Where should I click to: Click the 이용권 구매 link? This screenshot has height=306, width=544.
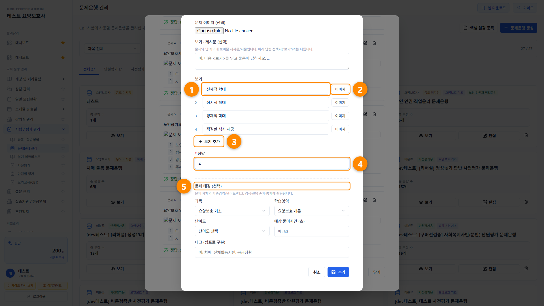click(x=57, y=258)
